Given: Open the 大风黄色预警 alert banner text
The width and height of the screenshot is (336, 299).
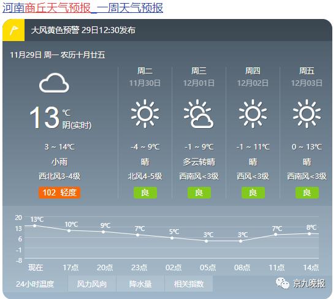Looking at the screenshot, I should (83, 30).
